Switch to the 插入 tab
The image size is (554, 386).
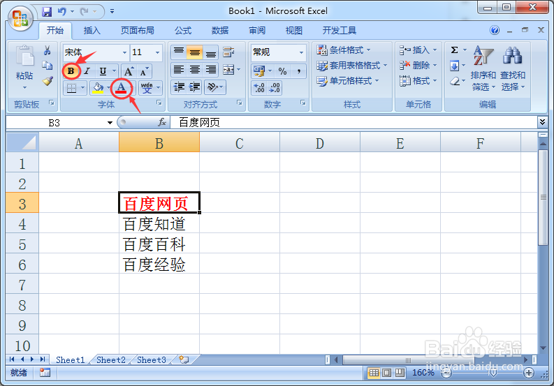click(92, 31)
